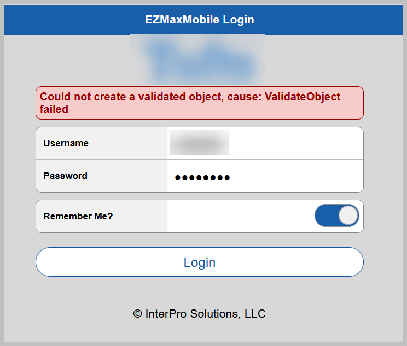The height and width of the screenshot is (346, 407).
Task: Click the Password label
Action: [65, 176]
